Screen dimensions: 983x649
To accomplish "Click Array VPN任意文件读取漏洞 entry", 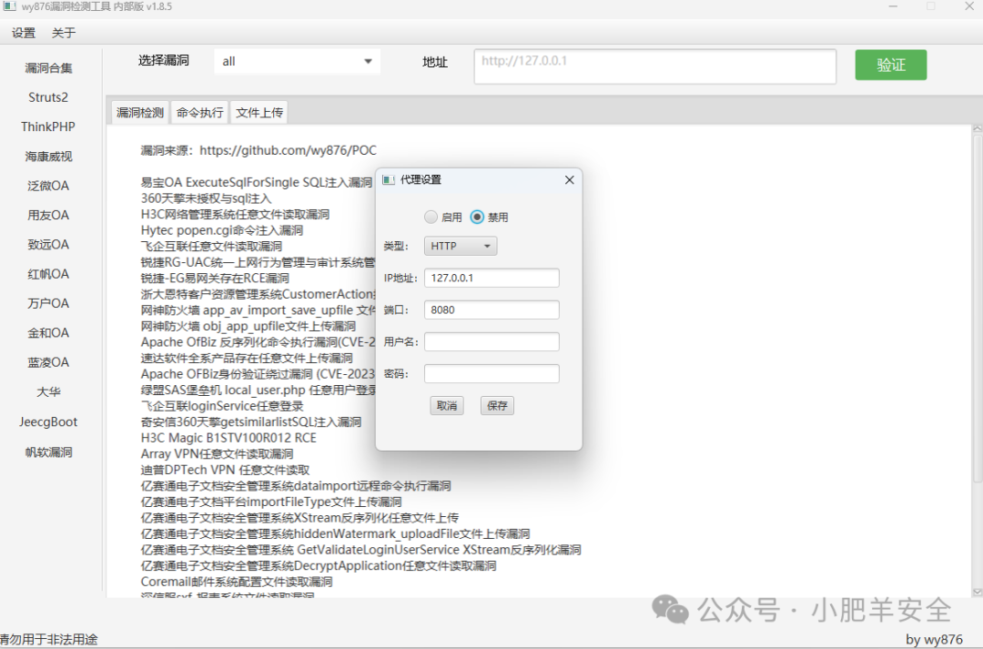I will pyautogui.click(x=217, y=454).
